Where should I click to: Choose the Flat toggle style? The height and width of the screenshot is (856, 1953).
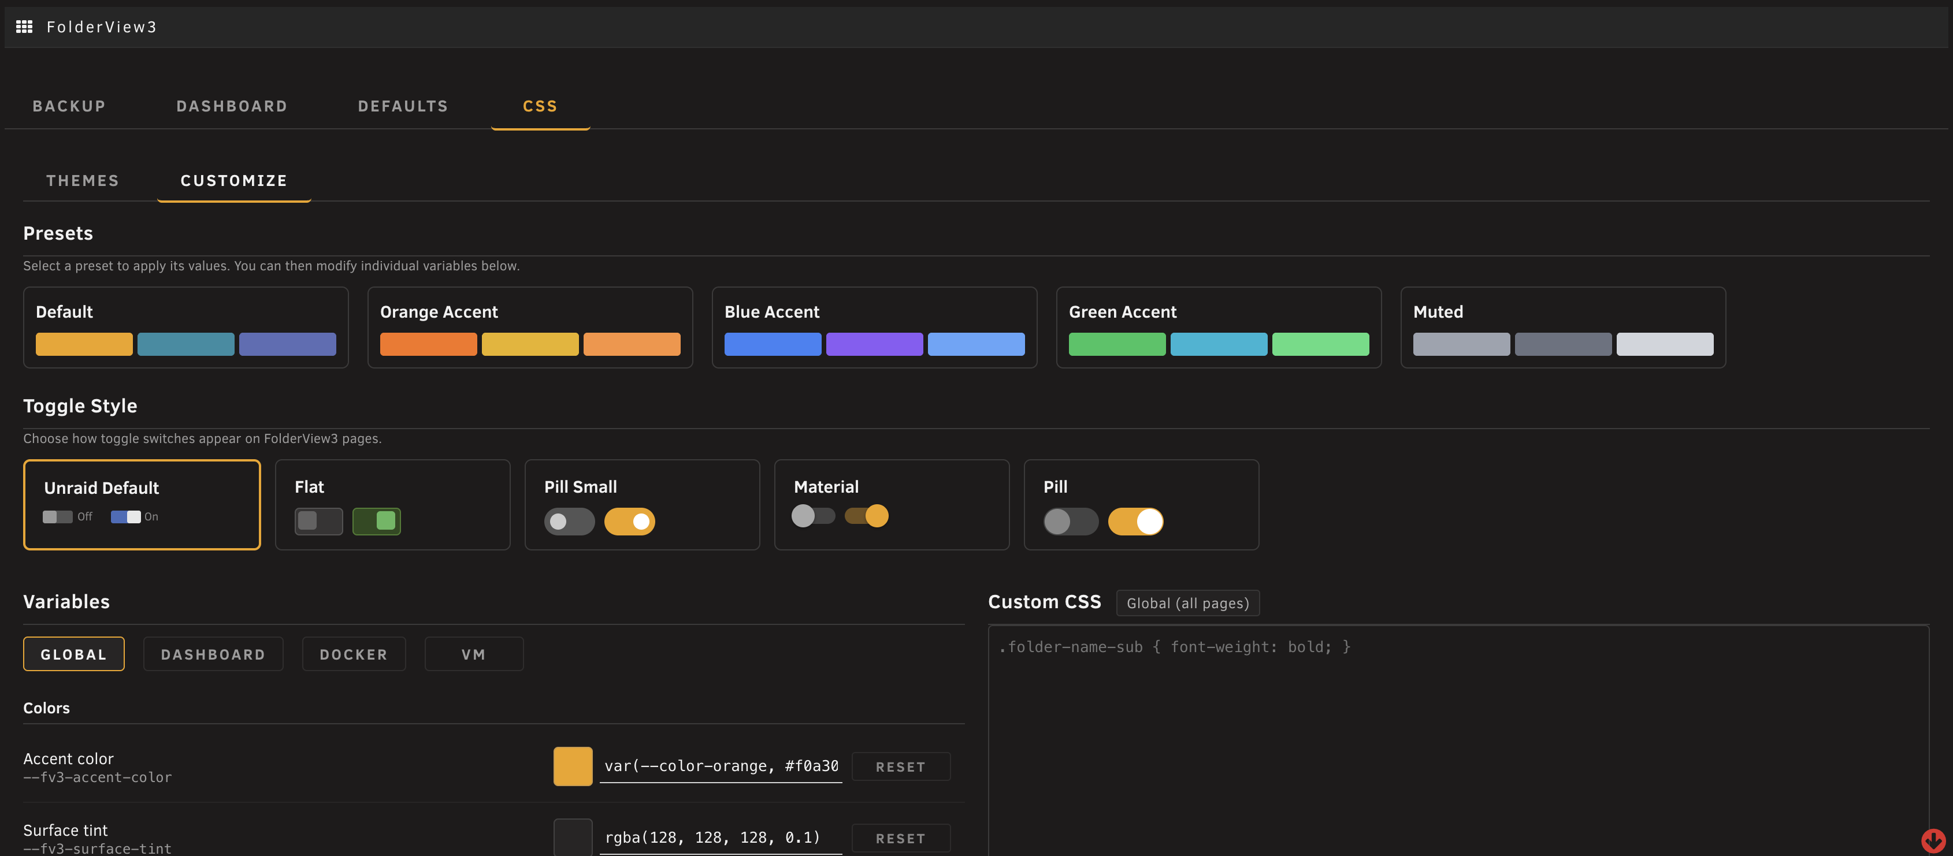(392, 504)
